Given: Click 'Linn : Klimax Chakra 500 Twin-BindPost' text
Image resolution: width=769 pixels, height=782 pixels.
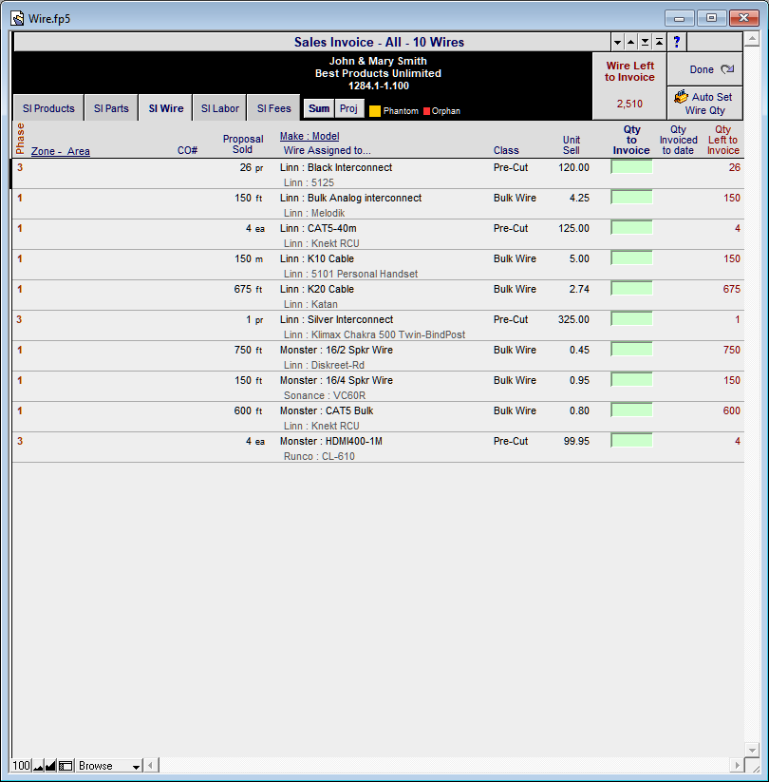Looking at the screenshot, I should [374, 334].
